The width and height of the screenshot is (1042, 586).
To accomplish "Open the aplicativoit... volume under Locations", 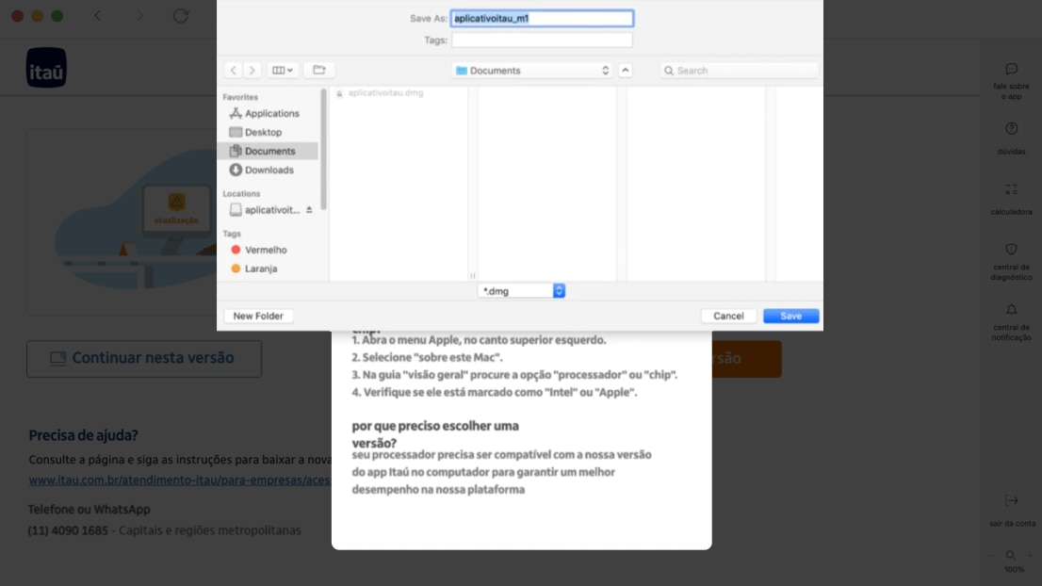I will (265, 210).
